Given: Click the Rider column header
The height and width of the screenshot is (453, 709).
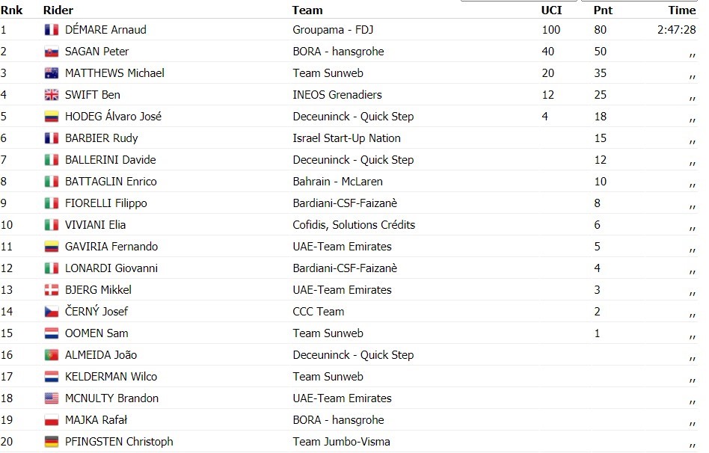Looking at the screenshot, I should tap(58, 10).
